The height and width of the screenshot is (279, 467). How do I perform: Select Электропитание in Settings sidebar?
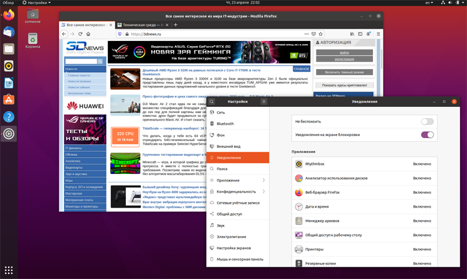238,237
